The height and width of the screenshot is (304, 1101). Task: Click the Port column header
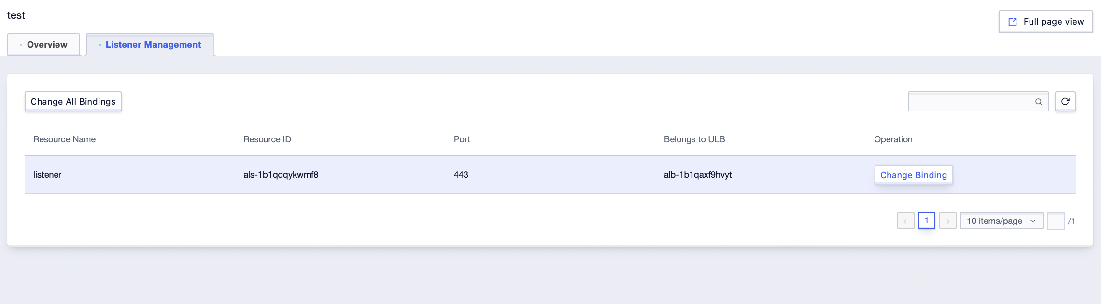pos(462,139)
